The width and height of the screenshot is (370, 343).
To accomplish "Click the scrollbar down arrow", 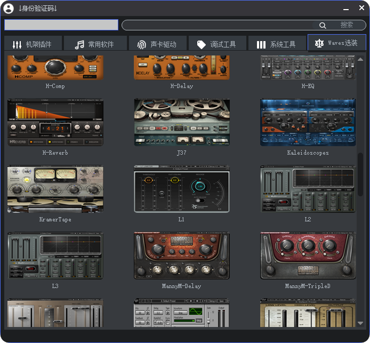I will [360, 323].
